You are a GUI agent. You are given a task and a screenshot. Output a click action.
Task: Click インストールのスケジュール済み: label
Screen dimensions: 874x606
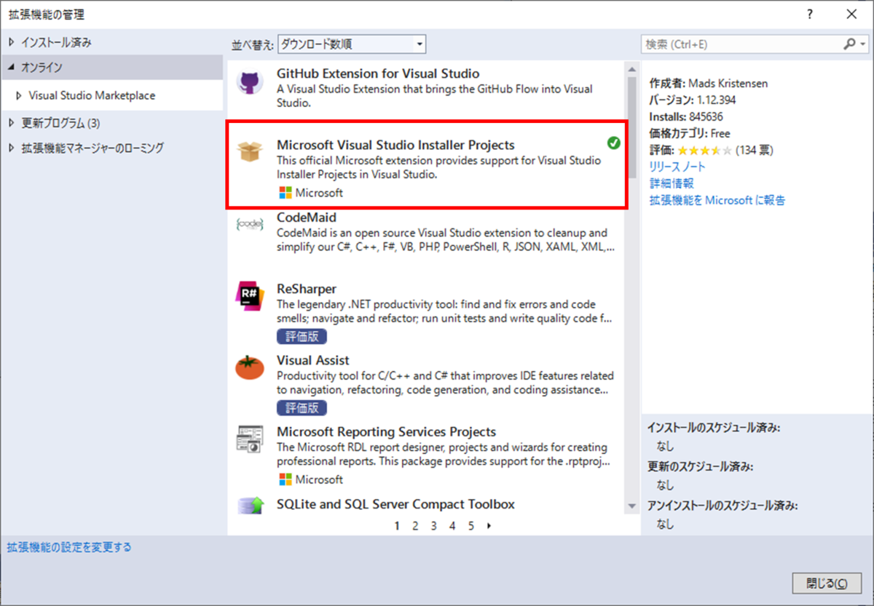pyautogui.click(x=713, y=428)
